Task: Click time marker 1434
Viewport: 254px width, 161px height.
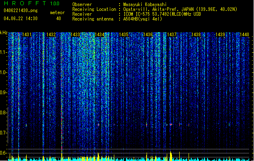Action: [x=99, y=35]
